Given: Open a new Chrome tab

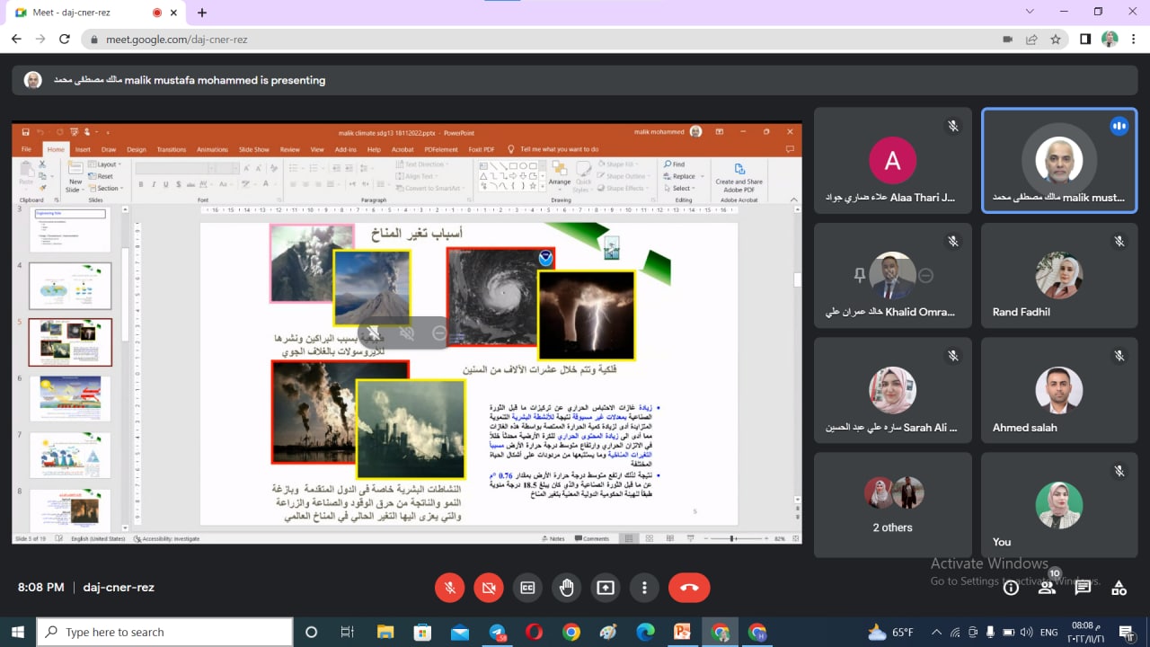Looking at the screenshot, I should (x=202, y=13).
